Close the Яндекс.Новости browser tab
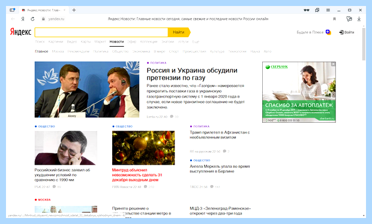Screen dimensions: 372x224 [x=64, y=10]
